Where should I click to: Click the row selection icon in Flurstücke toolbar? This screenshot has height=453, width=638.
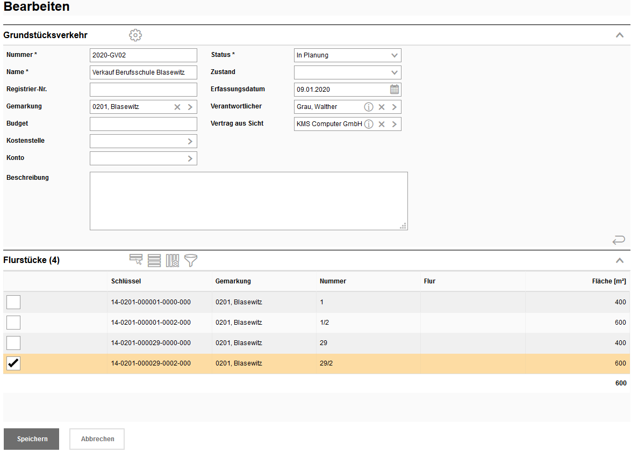click(x=136, y=260)
